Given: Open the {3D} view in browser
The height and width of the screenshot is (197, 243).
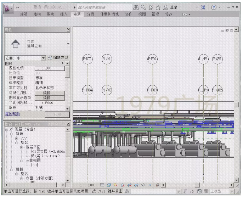Looking at the screenshot, I should [35, 165].
